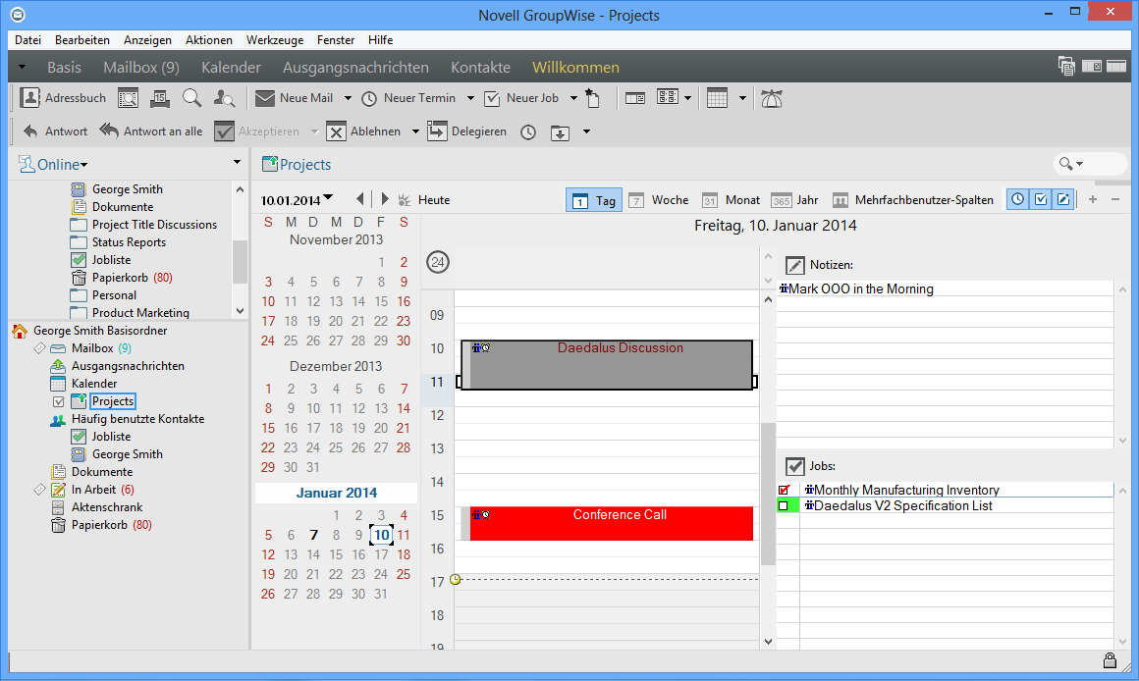
Task: Click the Heute today button
Action: tap(425, 200)
